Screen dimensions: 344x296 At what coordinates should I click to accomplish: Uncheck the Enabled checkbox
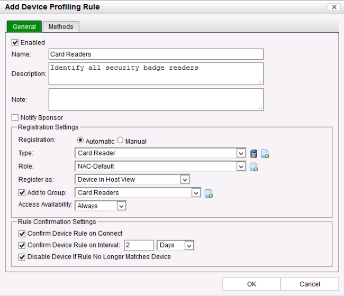point(15,42)
